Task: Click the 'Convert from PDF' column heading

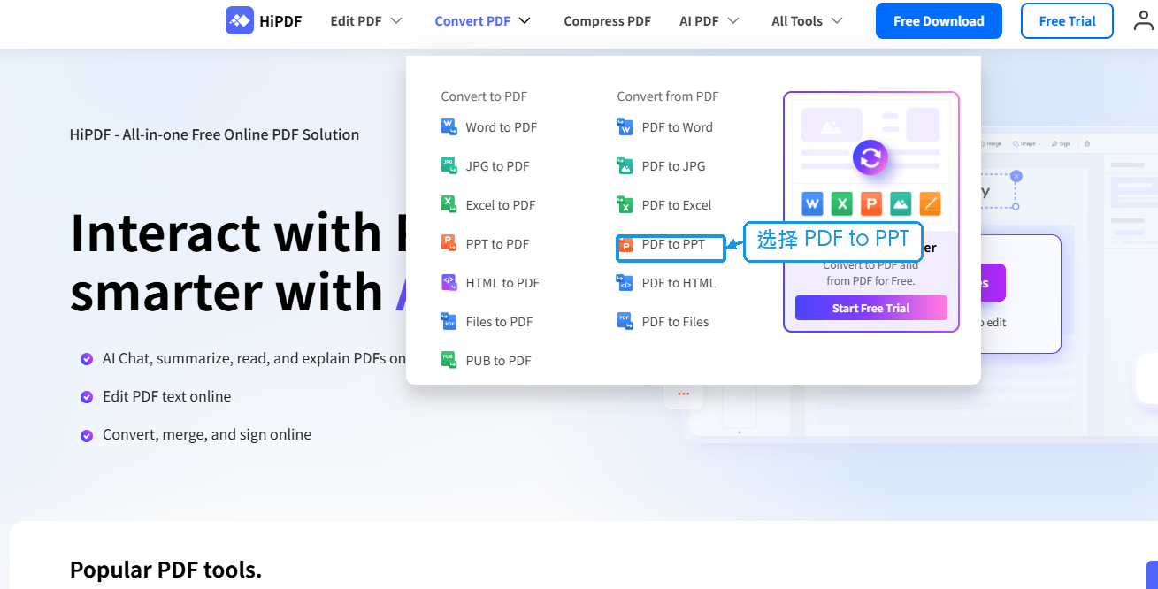Action: click(x=668, y=96)
